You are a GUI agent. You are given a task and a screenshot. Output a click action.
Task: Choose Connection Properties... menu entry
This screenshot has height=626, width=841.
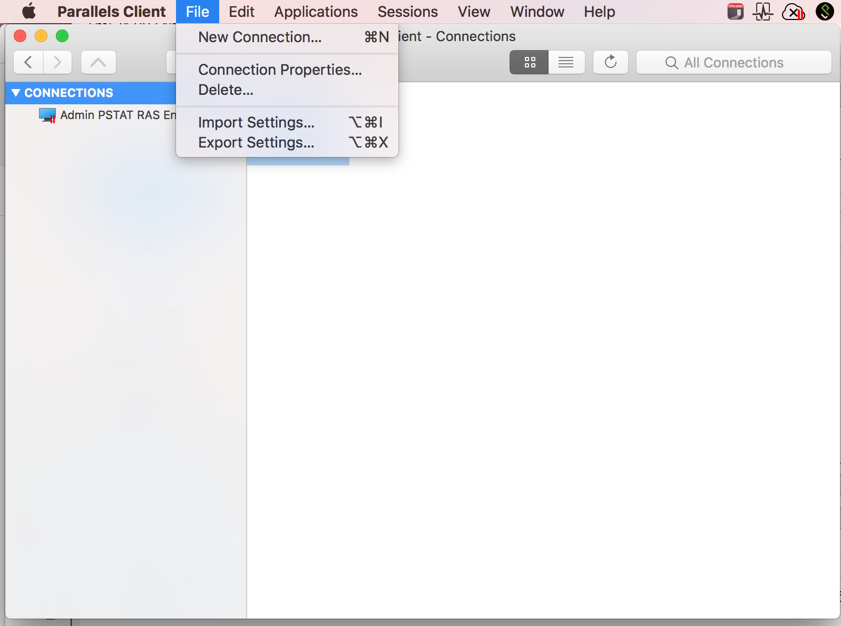tap(287, 70)
